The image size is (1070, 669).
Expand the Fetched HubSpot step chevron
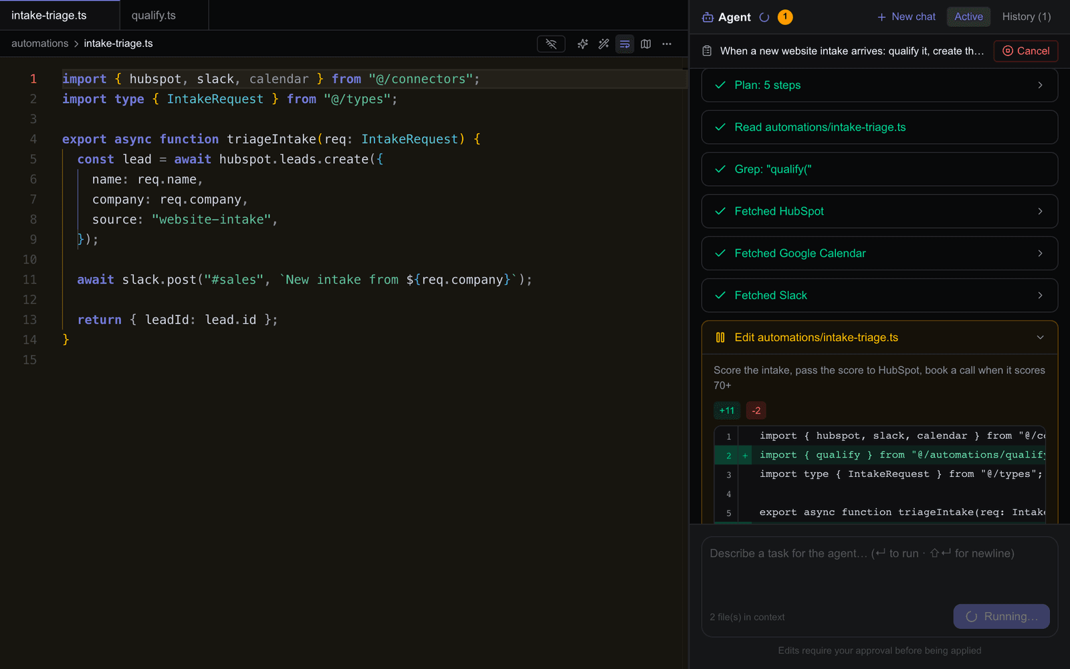1040,211
